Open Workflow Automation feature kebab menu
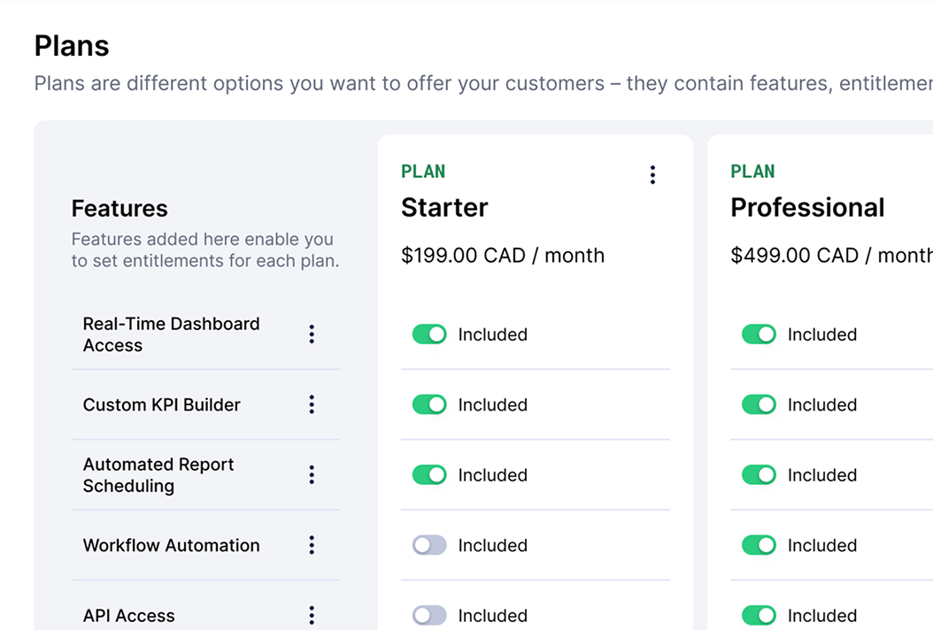The height and width of the screenshot is (630, 933). (x=312, y=545)
